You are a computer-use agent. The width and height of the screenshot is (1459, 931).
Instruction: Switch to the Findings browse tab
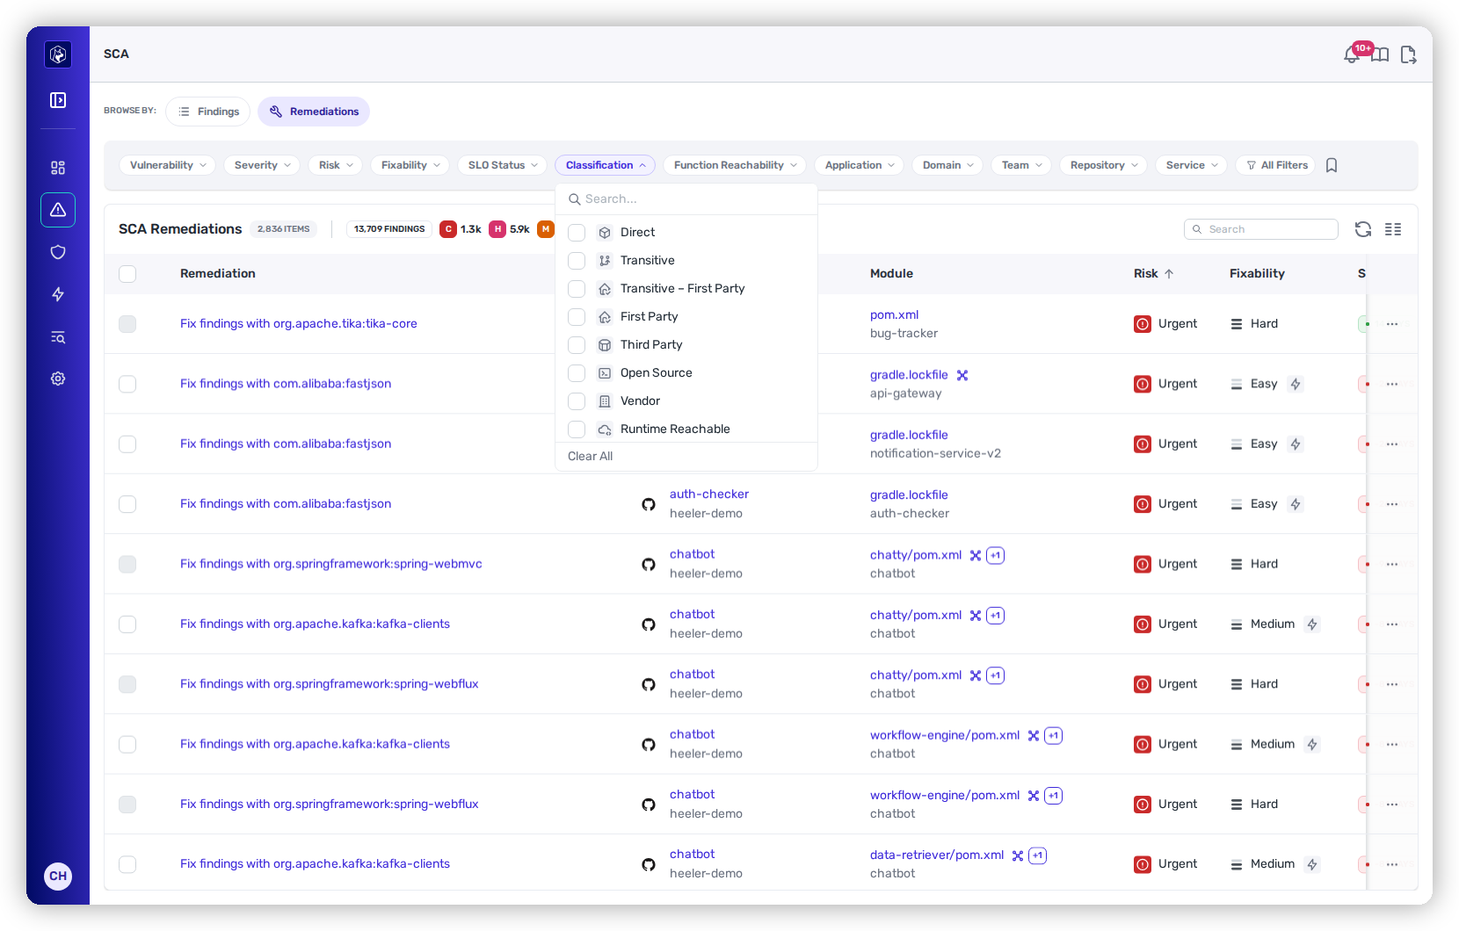click(x=208, y=112)
